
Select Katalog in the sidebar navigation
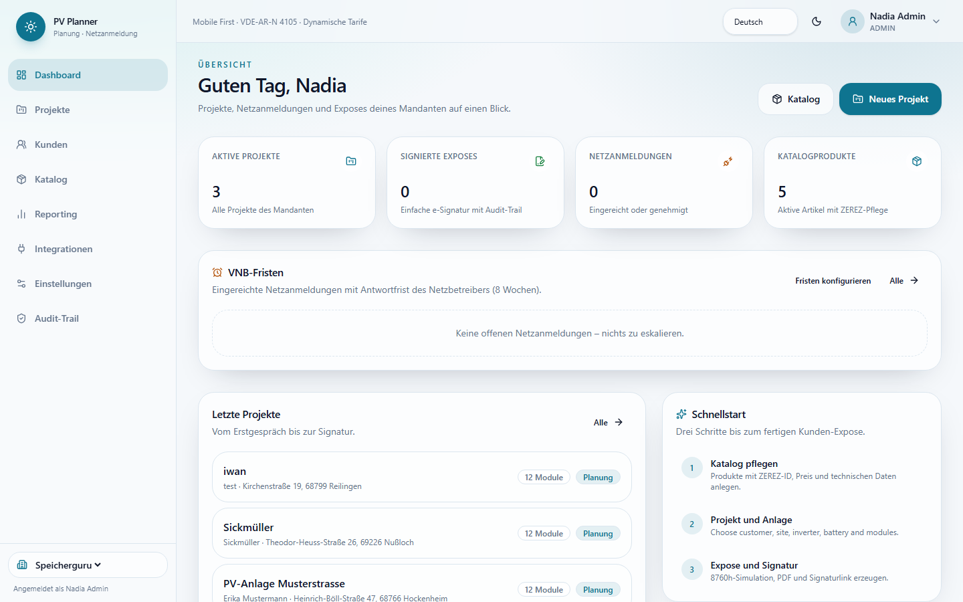[x=88, y=179]
